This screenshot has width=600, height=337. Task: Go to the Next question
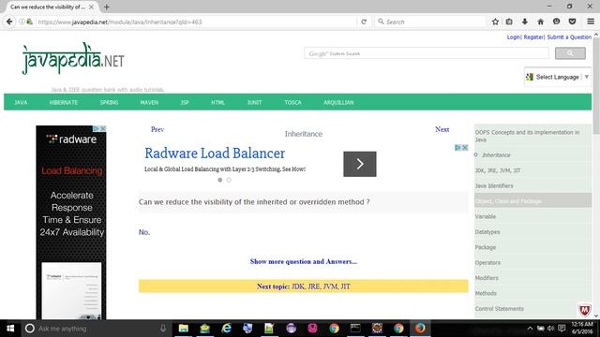click(442, 129)
